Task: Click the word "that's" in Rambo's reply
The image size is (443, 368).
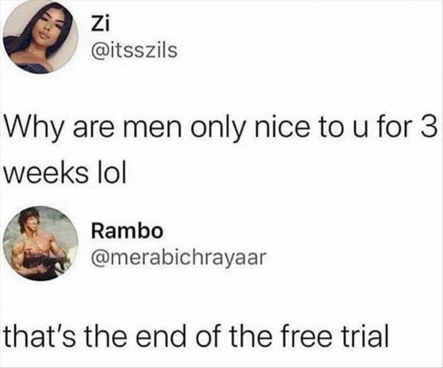Action: [39, 336]
